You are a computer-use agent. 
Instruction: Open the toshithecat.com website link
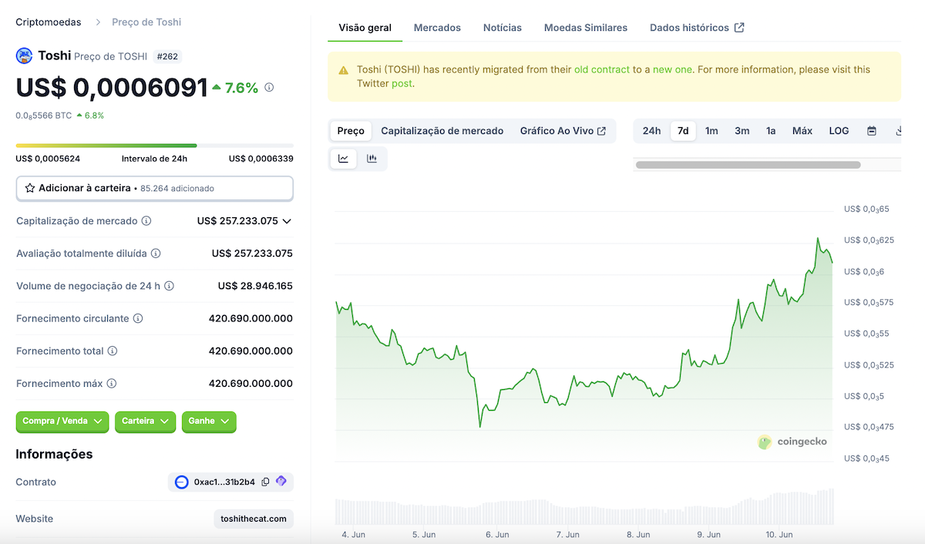click(254, 519)
